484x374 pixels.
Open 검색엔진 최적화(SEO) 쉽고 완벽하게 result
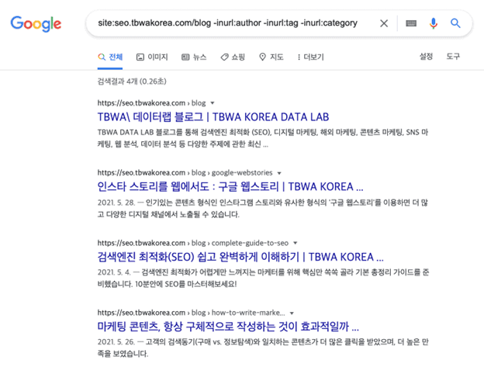pyautogui.click(x=240, y=257)
